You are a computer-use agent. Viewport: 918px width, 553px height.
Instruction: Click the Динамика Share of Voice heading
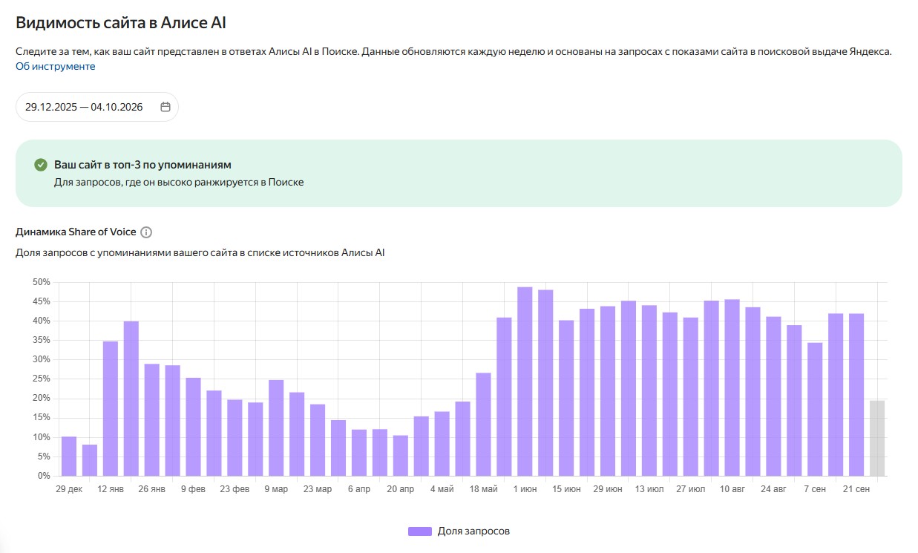76,232
